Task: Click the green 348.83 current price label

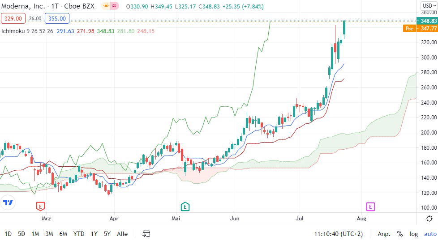Action: (426, 21)
